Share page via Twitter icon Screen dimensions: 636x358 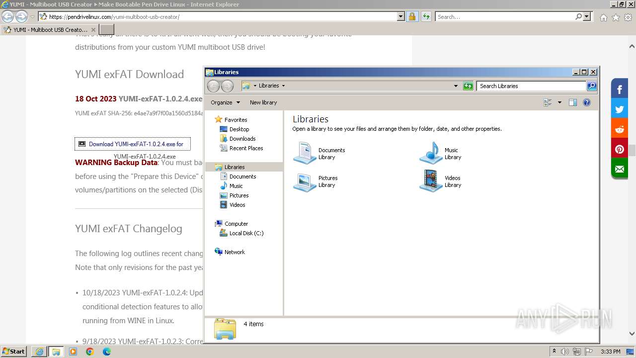point(620,109)
